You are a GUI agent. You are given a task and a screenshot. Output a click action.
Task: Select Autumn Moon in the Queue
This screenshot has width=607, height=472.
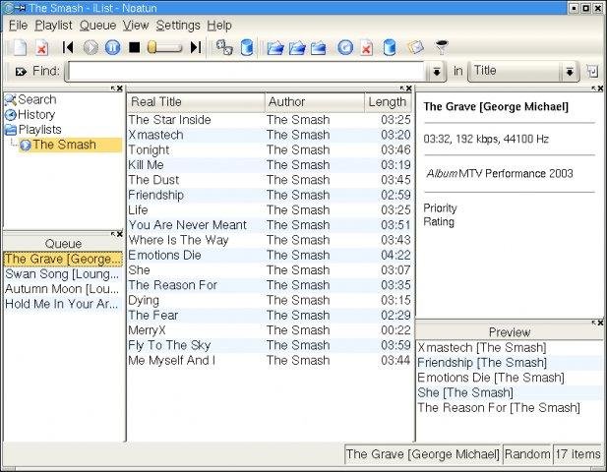coord(63,289)
